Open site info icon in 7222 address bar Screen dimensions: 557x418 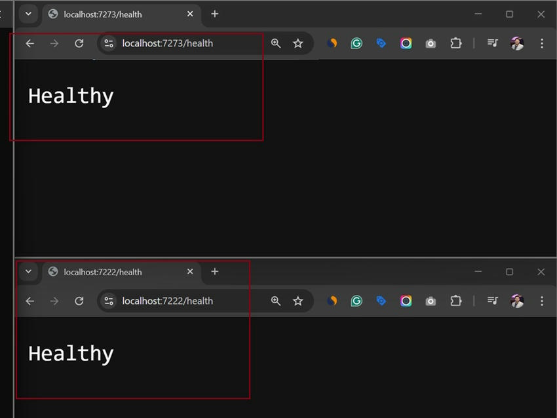(x=109, y=301)
